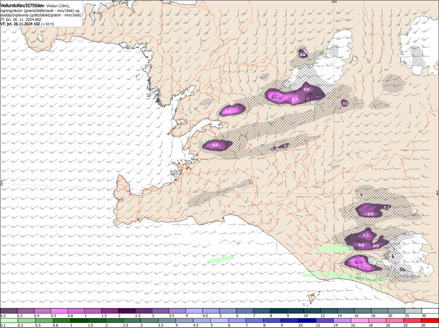439x328 pixels.
Task: Click the '0.1' label in lower legend row
Action: click(3, 325)
